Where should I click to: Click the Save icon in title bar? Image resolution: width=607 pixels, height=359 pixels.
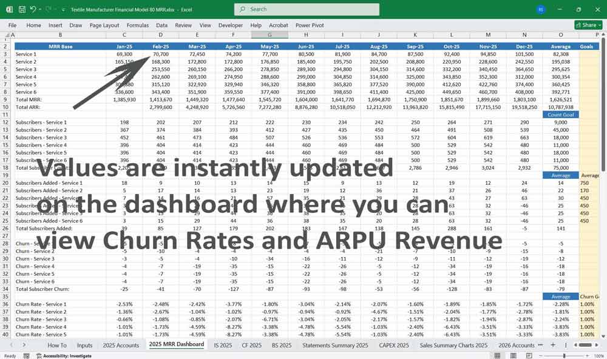22,9
